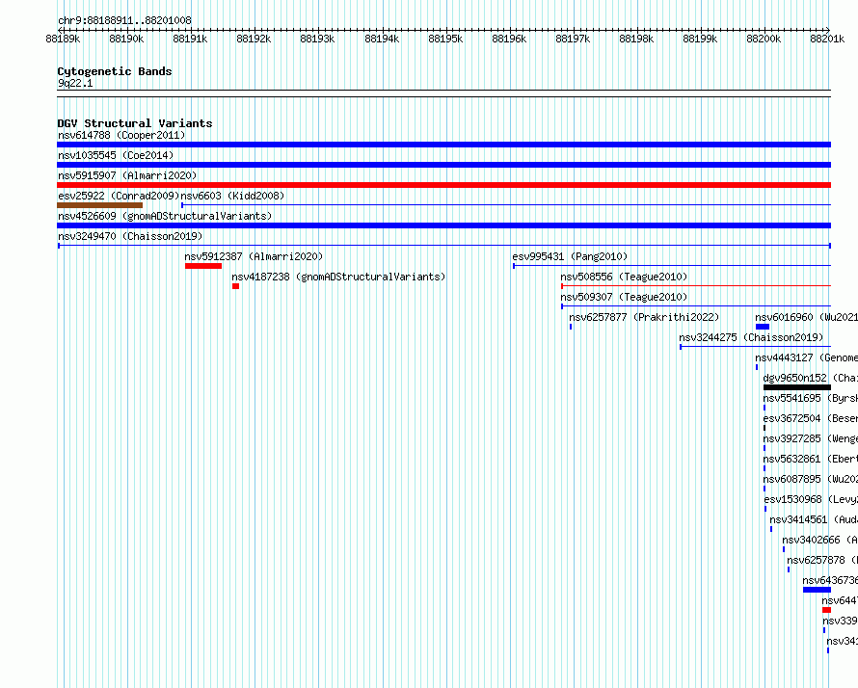Click the blue bar under nsv1035545
This screenshot has height=688, width=858.
[x=443, y=165]
